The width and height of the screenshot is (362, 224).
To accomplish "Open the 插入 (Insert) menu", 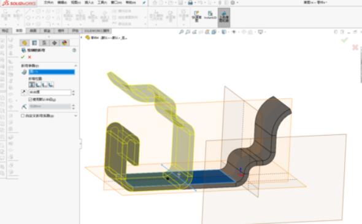I will pyautogui.click(x=89, y=2).
